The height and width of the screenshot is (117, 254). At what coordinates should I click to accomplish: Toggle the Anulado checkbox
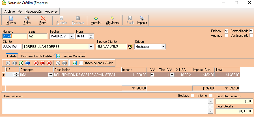coord(226,35)
